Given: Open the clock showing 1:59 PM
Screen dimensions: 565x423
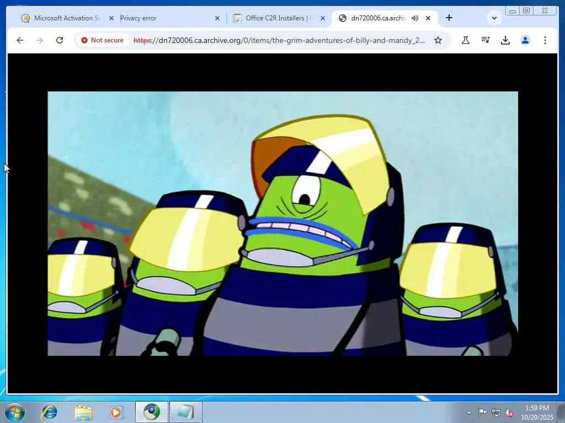Looking at the screenshot, I should click(536, 413).
